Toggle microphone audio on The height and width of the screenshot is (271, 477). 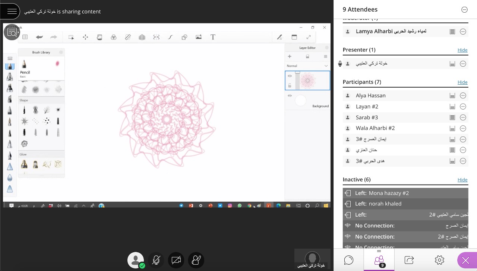[x=156, y=260]
